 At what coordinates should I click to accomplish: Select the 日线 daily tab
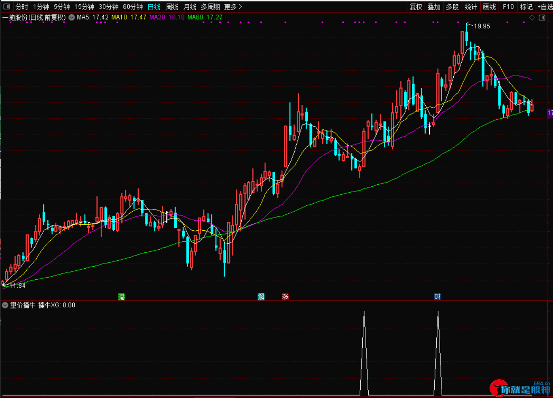[x=154, y=7]
